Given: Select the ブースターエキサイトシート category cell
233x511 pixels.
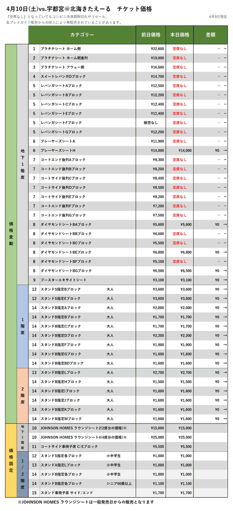Looking at the screenshot, I should (x=88, y=280).
